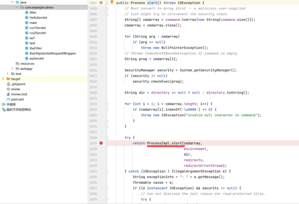This screenshot has width=299, height=204.
Task: Click the XssFilter class icon
Action: 27,48
